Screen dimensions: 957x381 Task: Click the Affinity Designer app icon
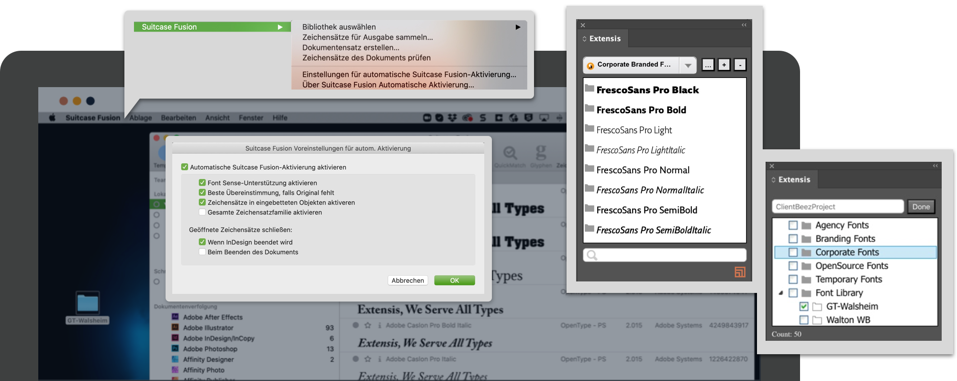click(175, 359)
